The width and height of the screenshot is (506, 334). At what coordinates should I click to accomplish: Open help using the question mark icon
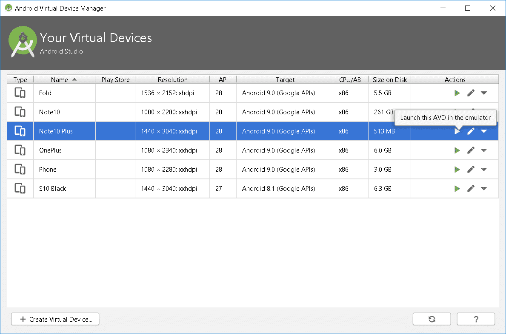pyautogui.click(x=476, y=319)
